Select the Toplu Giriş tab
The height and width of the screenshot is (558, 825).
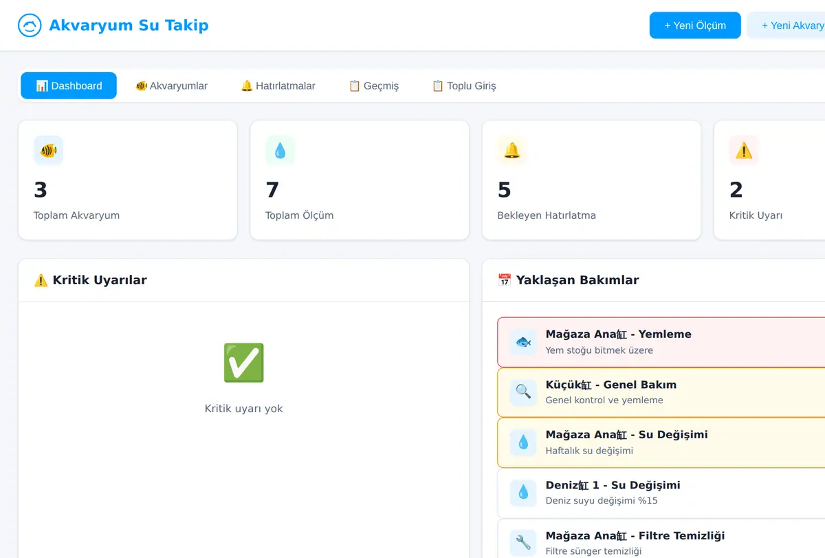point(464,86)
